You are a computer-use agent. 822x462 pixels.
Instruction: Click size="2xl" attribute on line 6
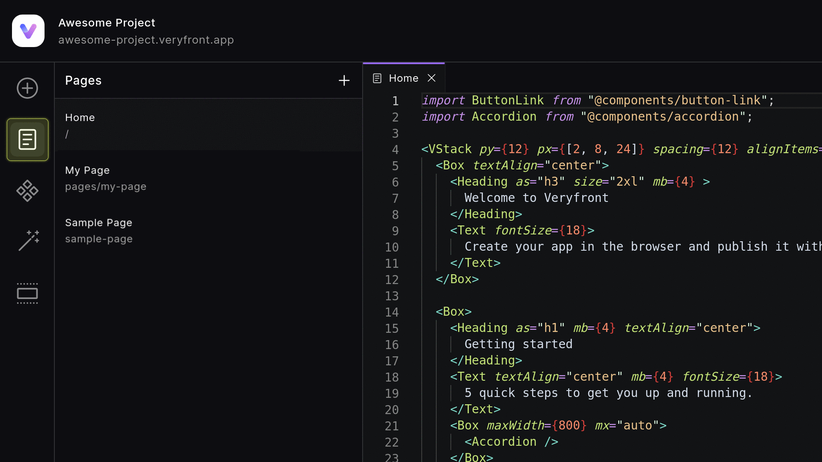click(x=608, y=181)
